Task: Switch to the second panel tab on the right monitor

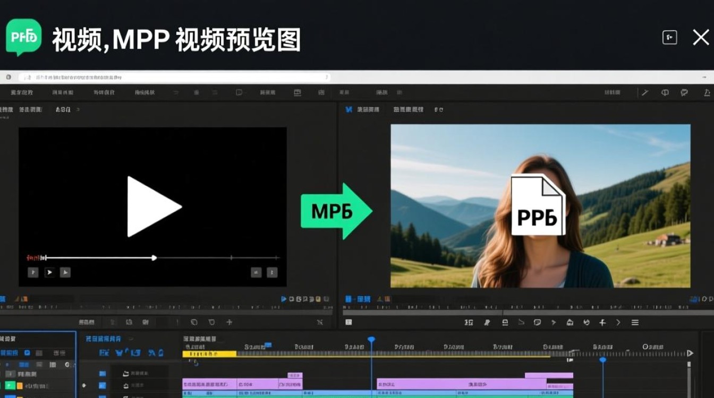Action: click(x=409, y=109)
